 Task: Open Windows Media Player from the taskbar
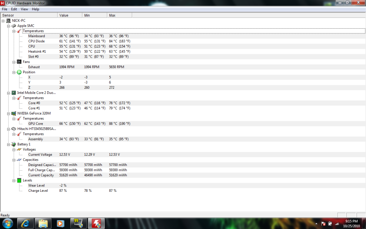60,224
